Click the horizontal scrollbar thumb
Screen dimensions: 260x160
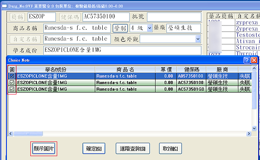28,133
